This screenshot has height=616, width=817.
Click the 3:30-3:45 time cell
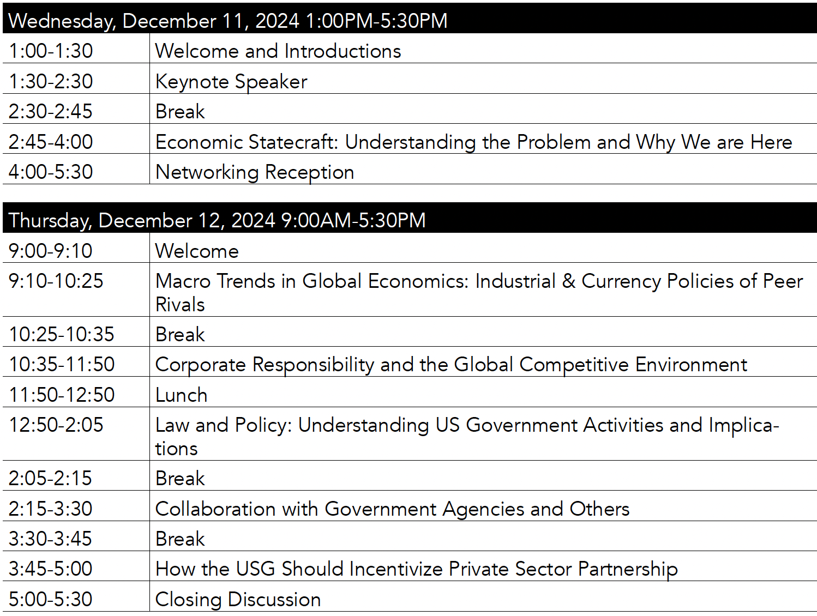[x=51, y=539]
